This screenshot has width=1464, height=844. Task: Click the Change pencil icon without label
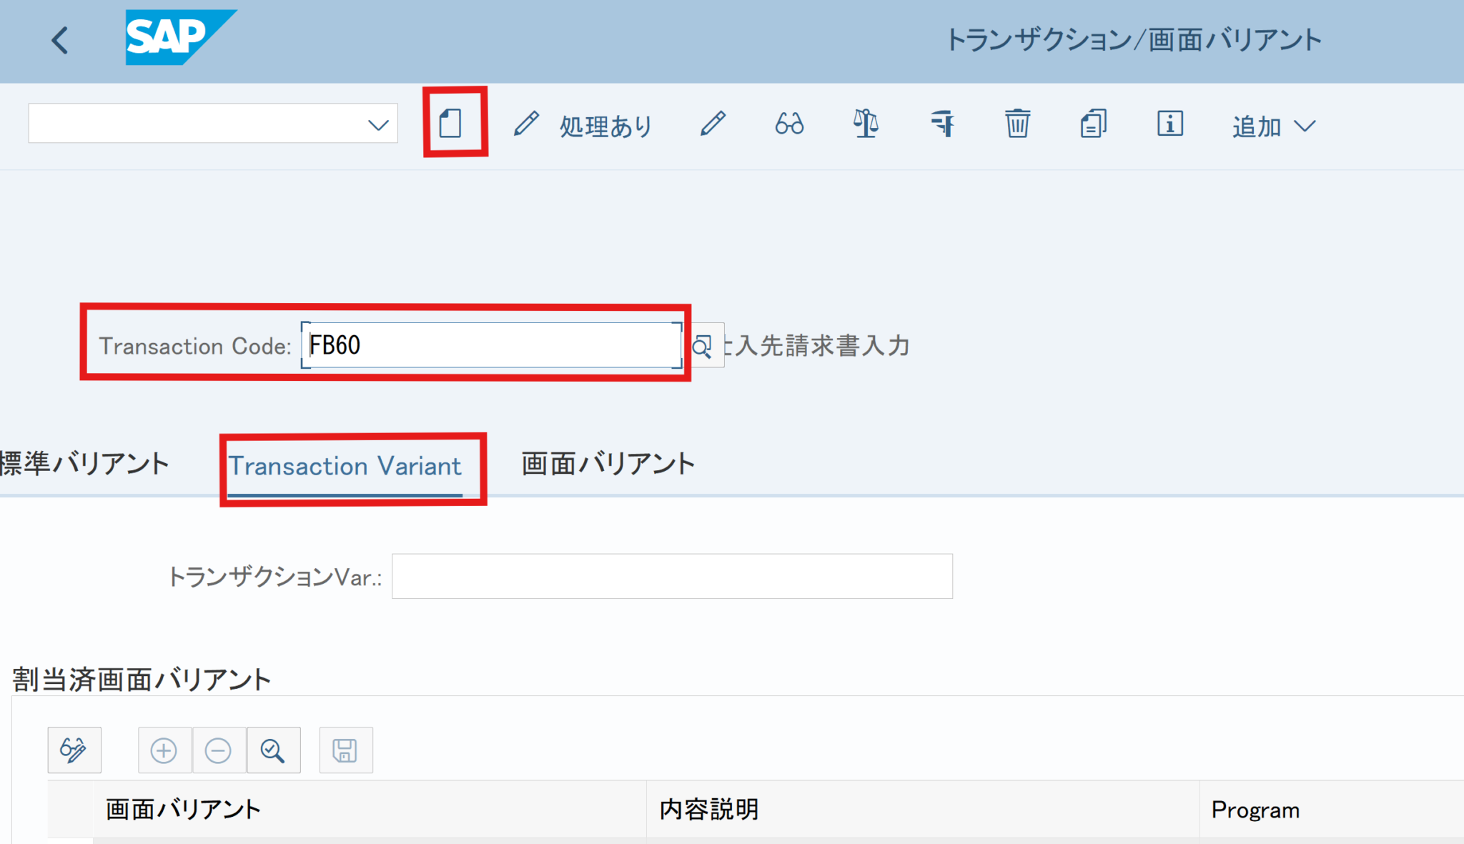[x=713, y=124]
